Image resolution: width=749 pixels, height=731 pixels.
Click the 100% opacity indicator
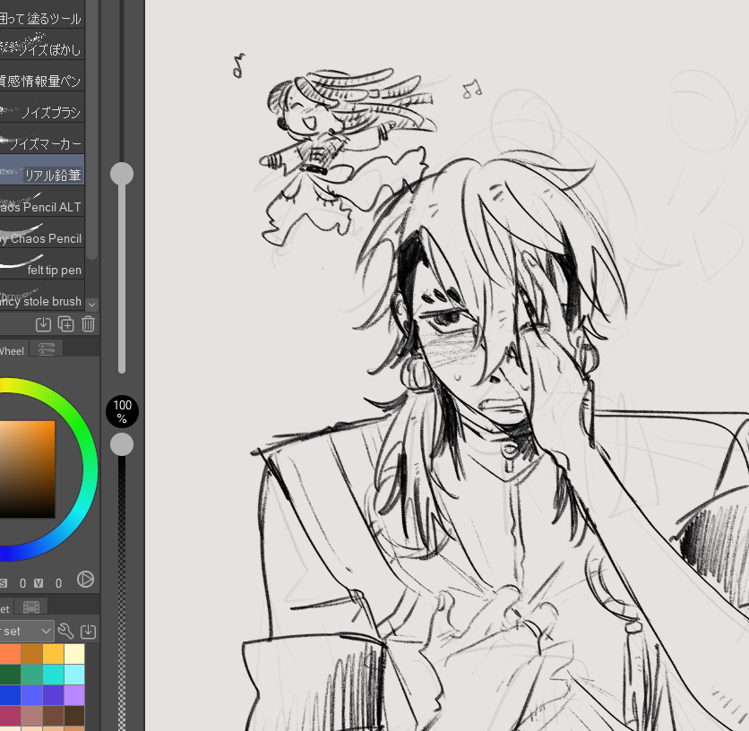(122, 411)
